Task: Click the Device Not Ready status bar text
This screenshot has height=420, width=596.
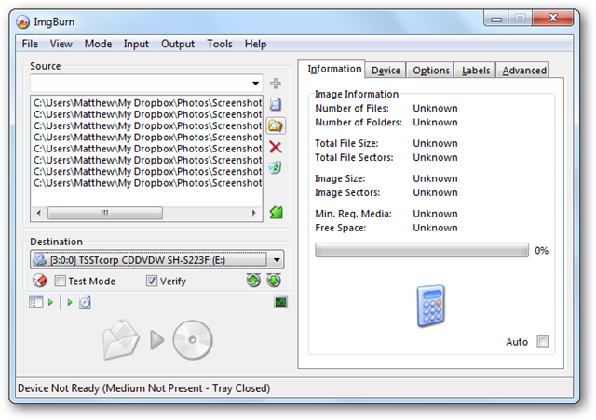Action: [144, 388]
